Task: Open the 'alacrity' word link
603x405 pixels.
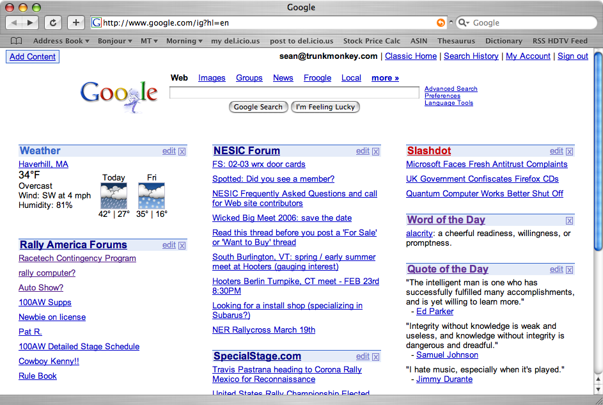Action: coord(419,234)
